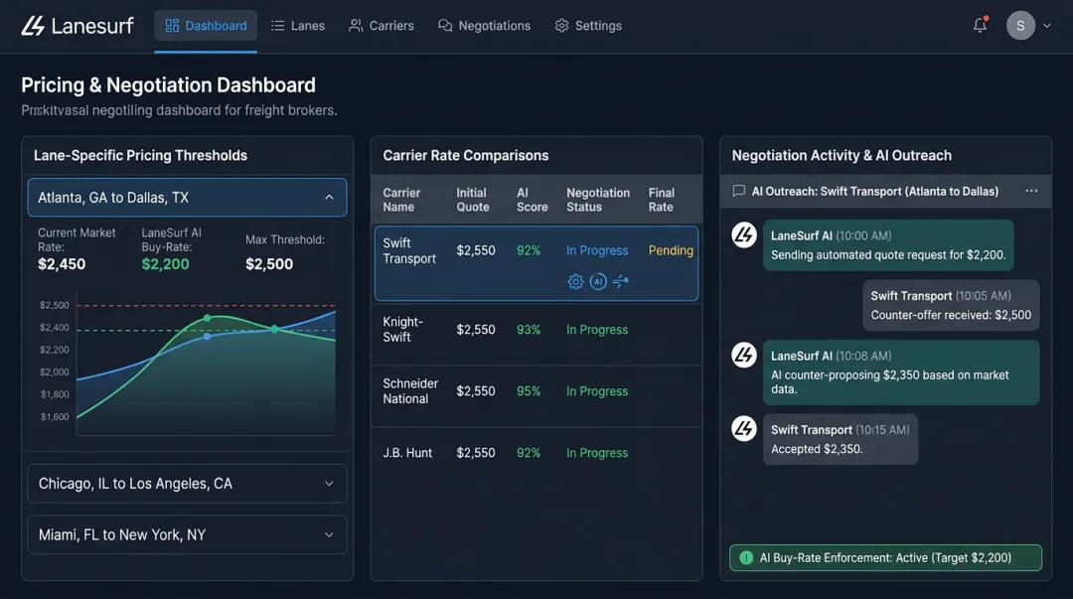Click the 93% AI score for Knight-Swift
The width and height of the screenshot is (1073, 599).
(529, 329)
